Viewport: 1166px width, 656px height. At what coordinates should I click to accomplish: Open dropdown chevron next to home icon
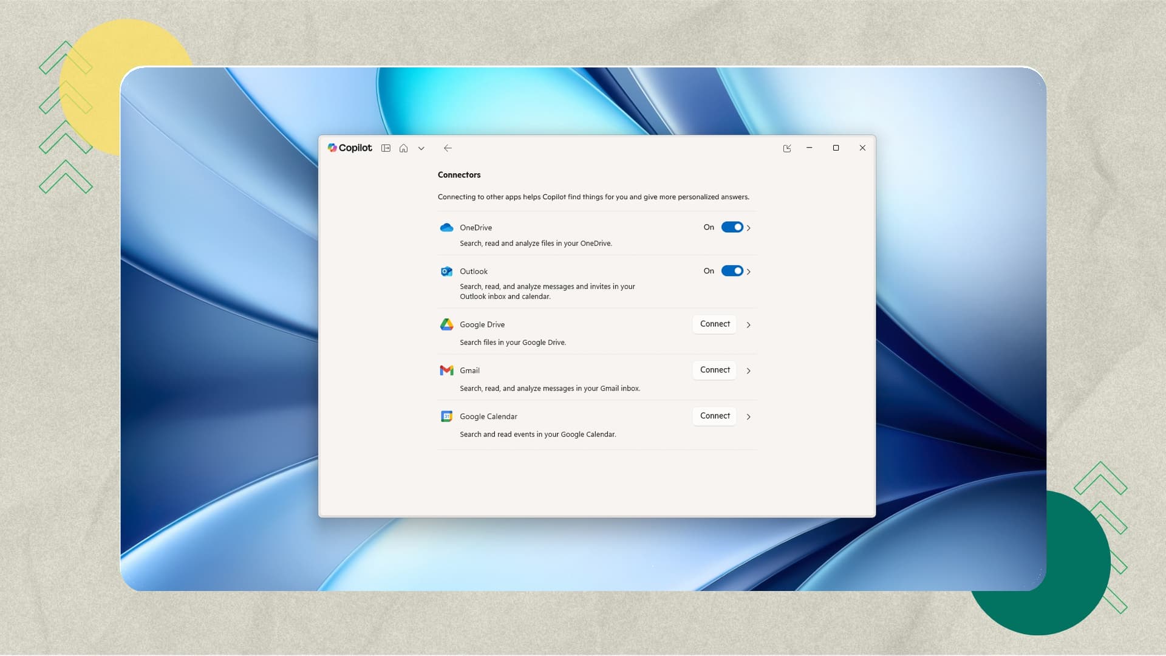pos(421,148)
